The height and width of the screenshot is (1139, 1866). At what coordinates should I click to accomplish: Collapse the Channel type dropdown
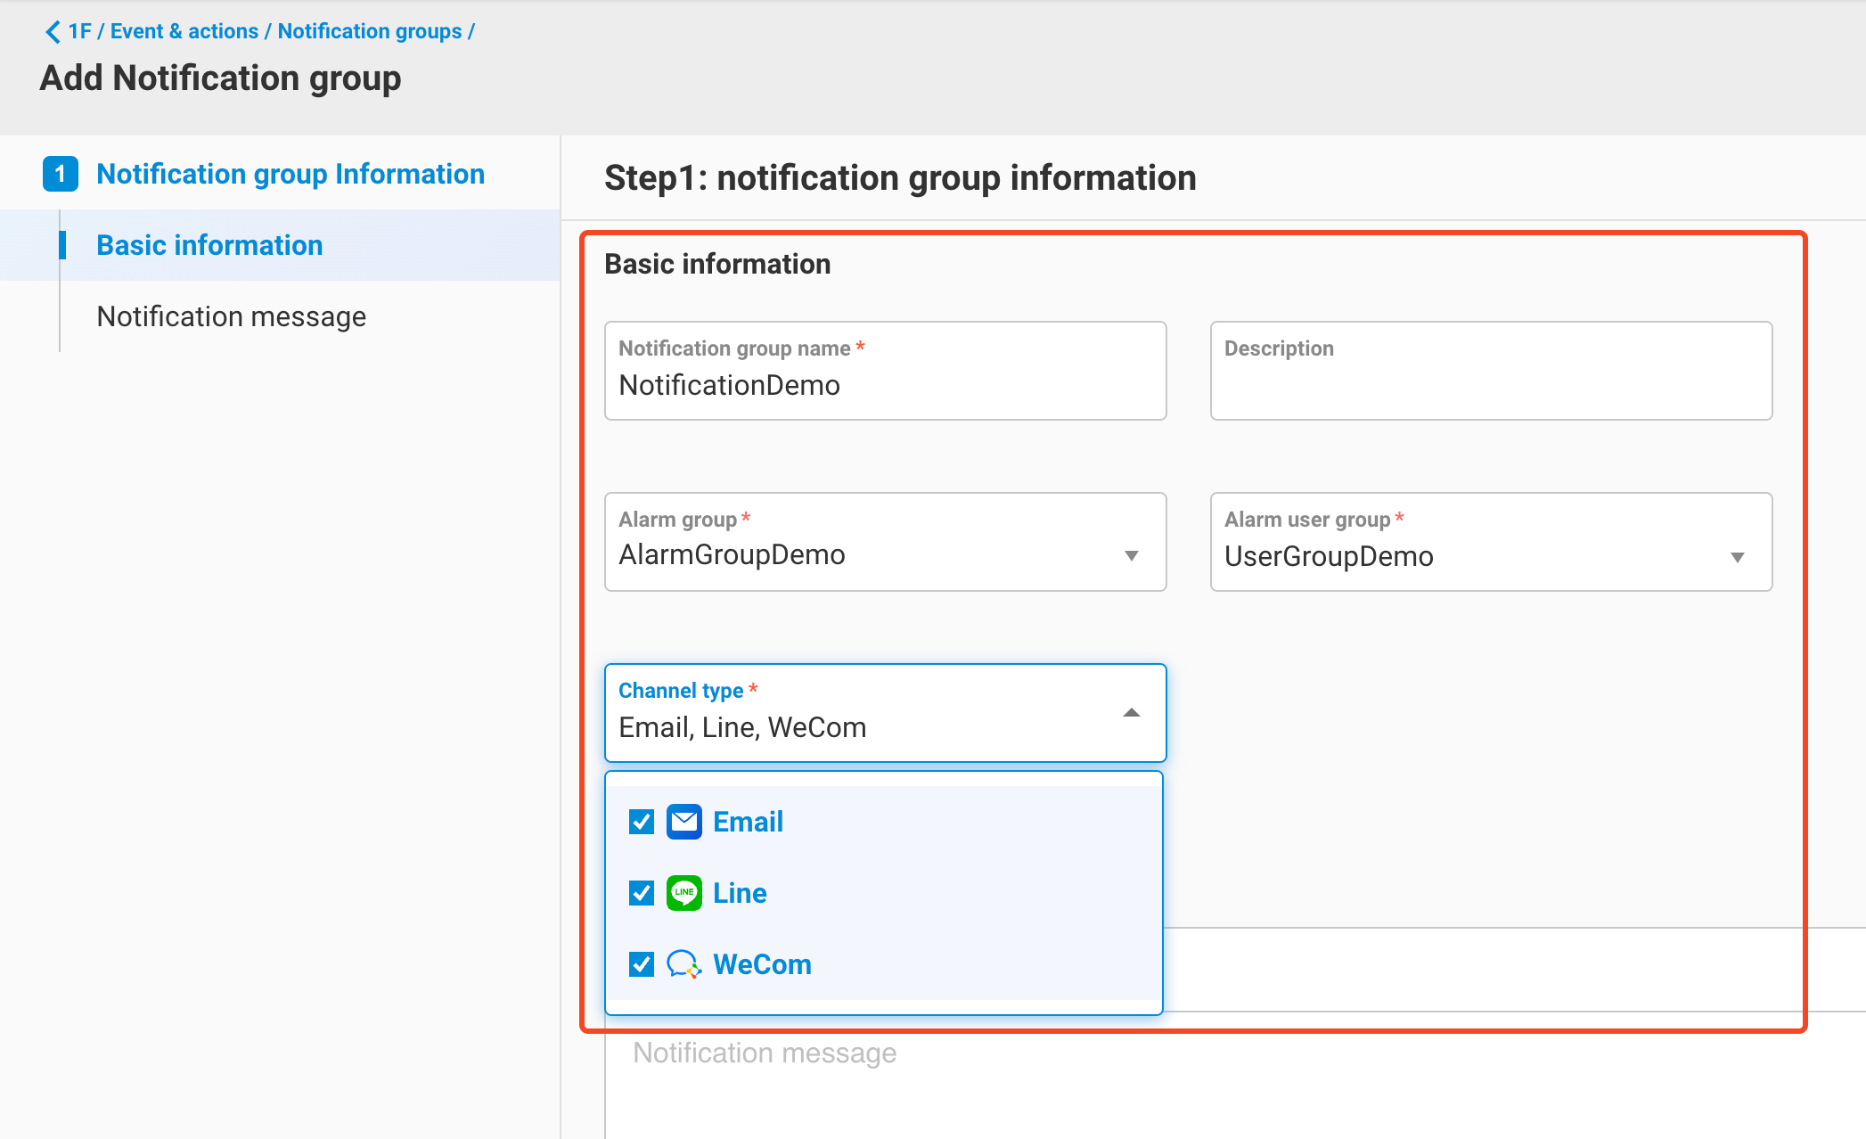(x=1132, y=713)
